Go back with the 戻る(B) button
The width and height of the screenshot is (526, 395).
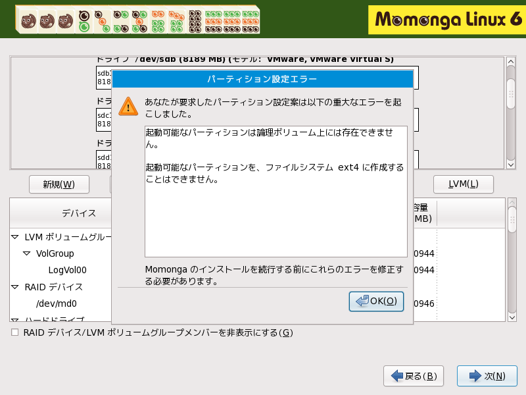414,376
